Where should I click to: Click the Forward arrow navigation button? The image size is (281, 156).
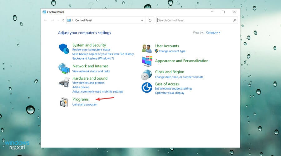52,20
